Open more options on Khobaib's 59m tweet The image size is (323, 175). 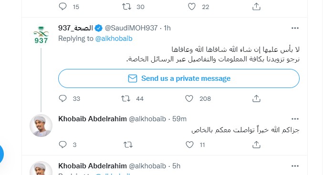295,119
